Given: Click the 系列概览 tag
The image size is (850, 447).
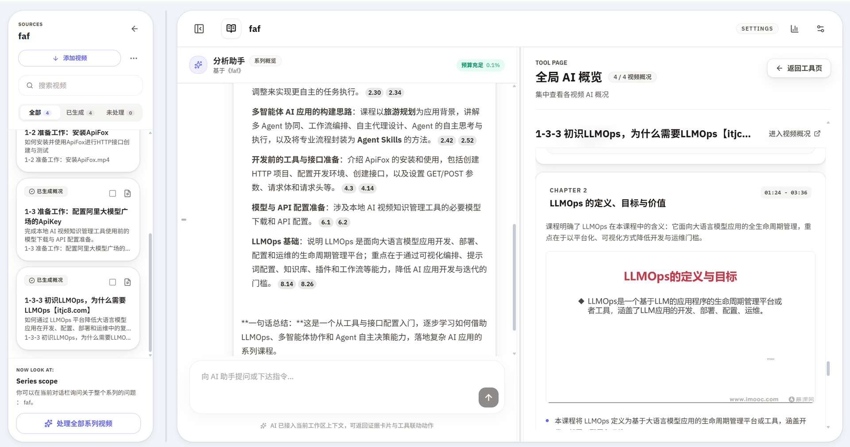Looking at the screenshot, I should tap(265, 61).
